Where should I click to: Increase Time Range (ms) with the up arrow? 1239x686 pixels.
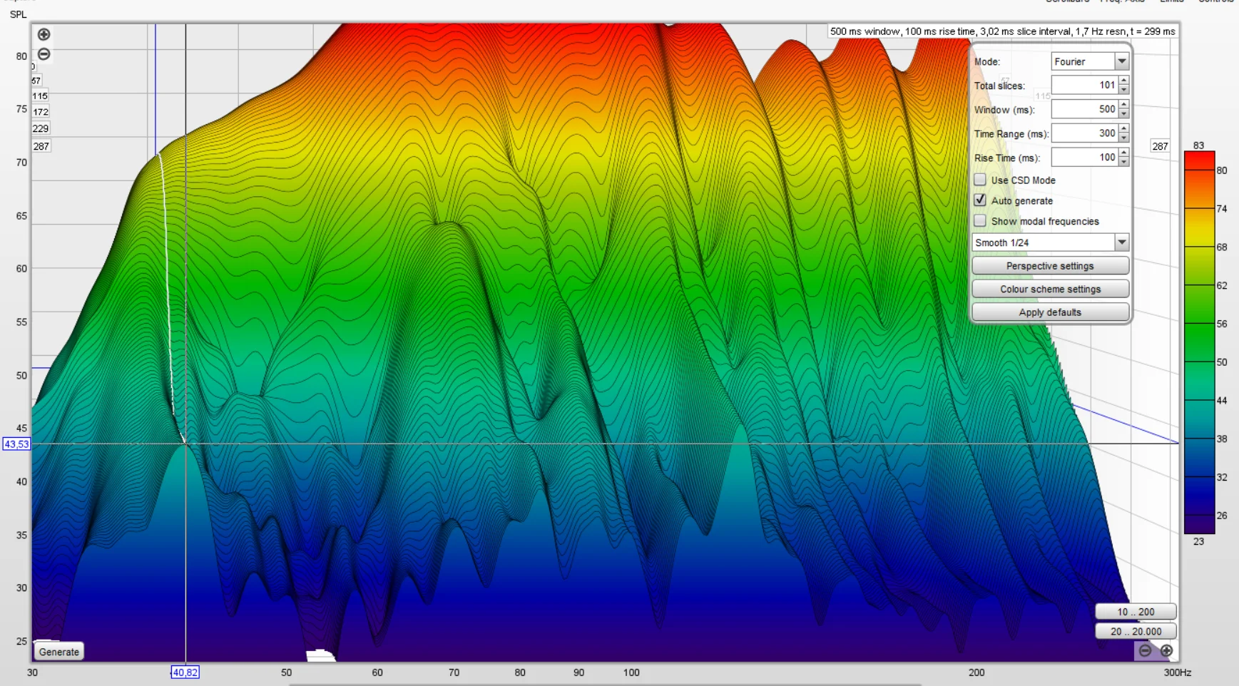point(1123,129)
